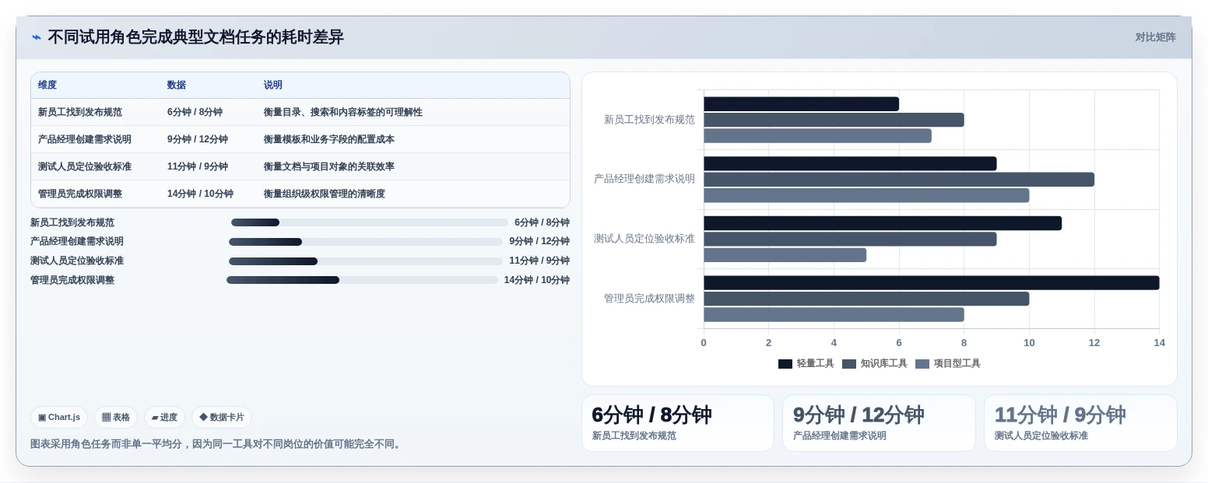The width and height of the screenshot is (1208, 483).
Task: Click description 衡量目录、搜索和内容标签的可理解性
Action: pos(343,113)
